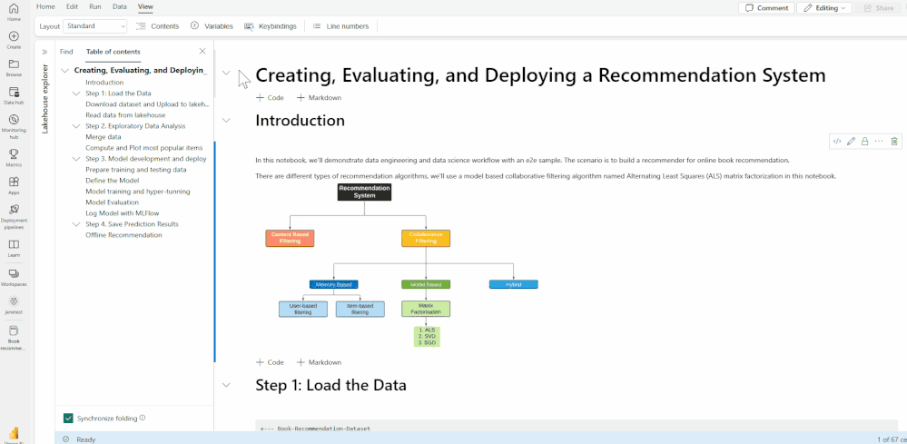Image resolution: width=907 pixels, height=444 pixels.
Task: Open Variables from the toolbar
Action: click(212, 26)
